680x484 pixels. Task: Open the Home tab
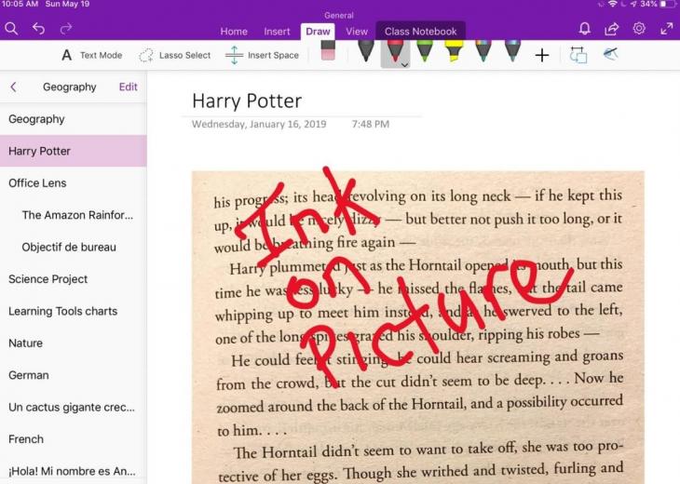point(234,32)
